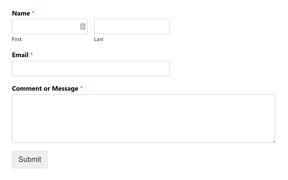The height and width of the screenshot is (180, 288).
Task: Click the Comment or Message label
Action: 45,89
